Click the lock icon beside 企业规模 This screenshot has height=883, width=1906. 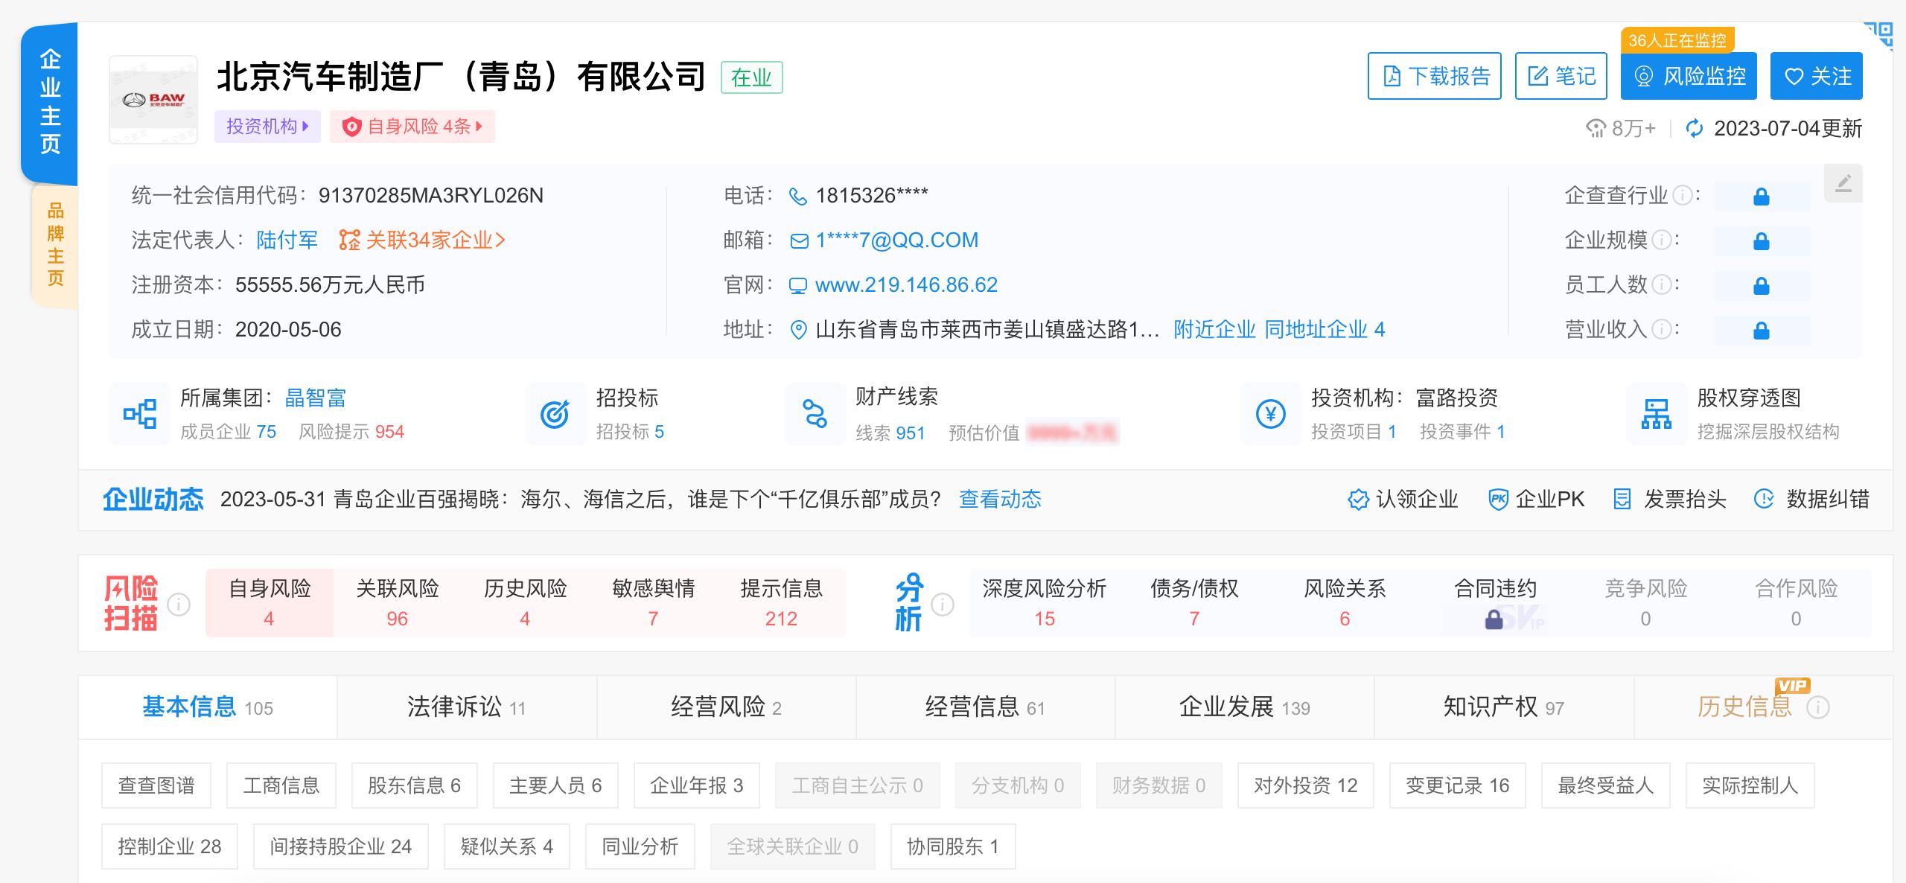click(1761, 241)
